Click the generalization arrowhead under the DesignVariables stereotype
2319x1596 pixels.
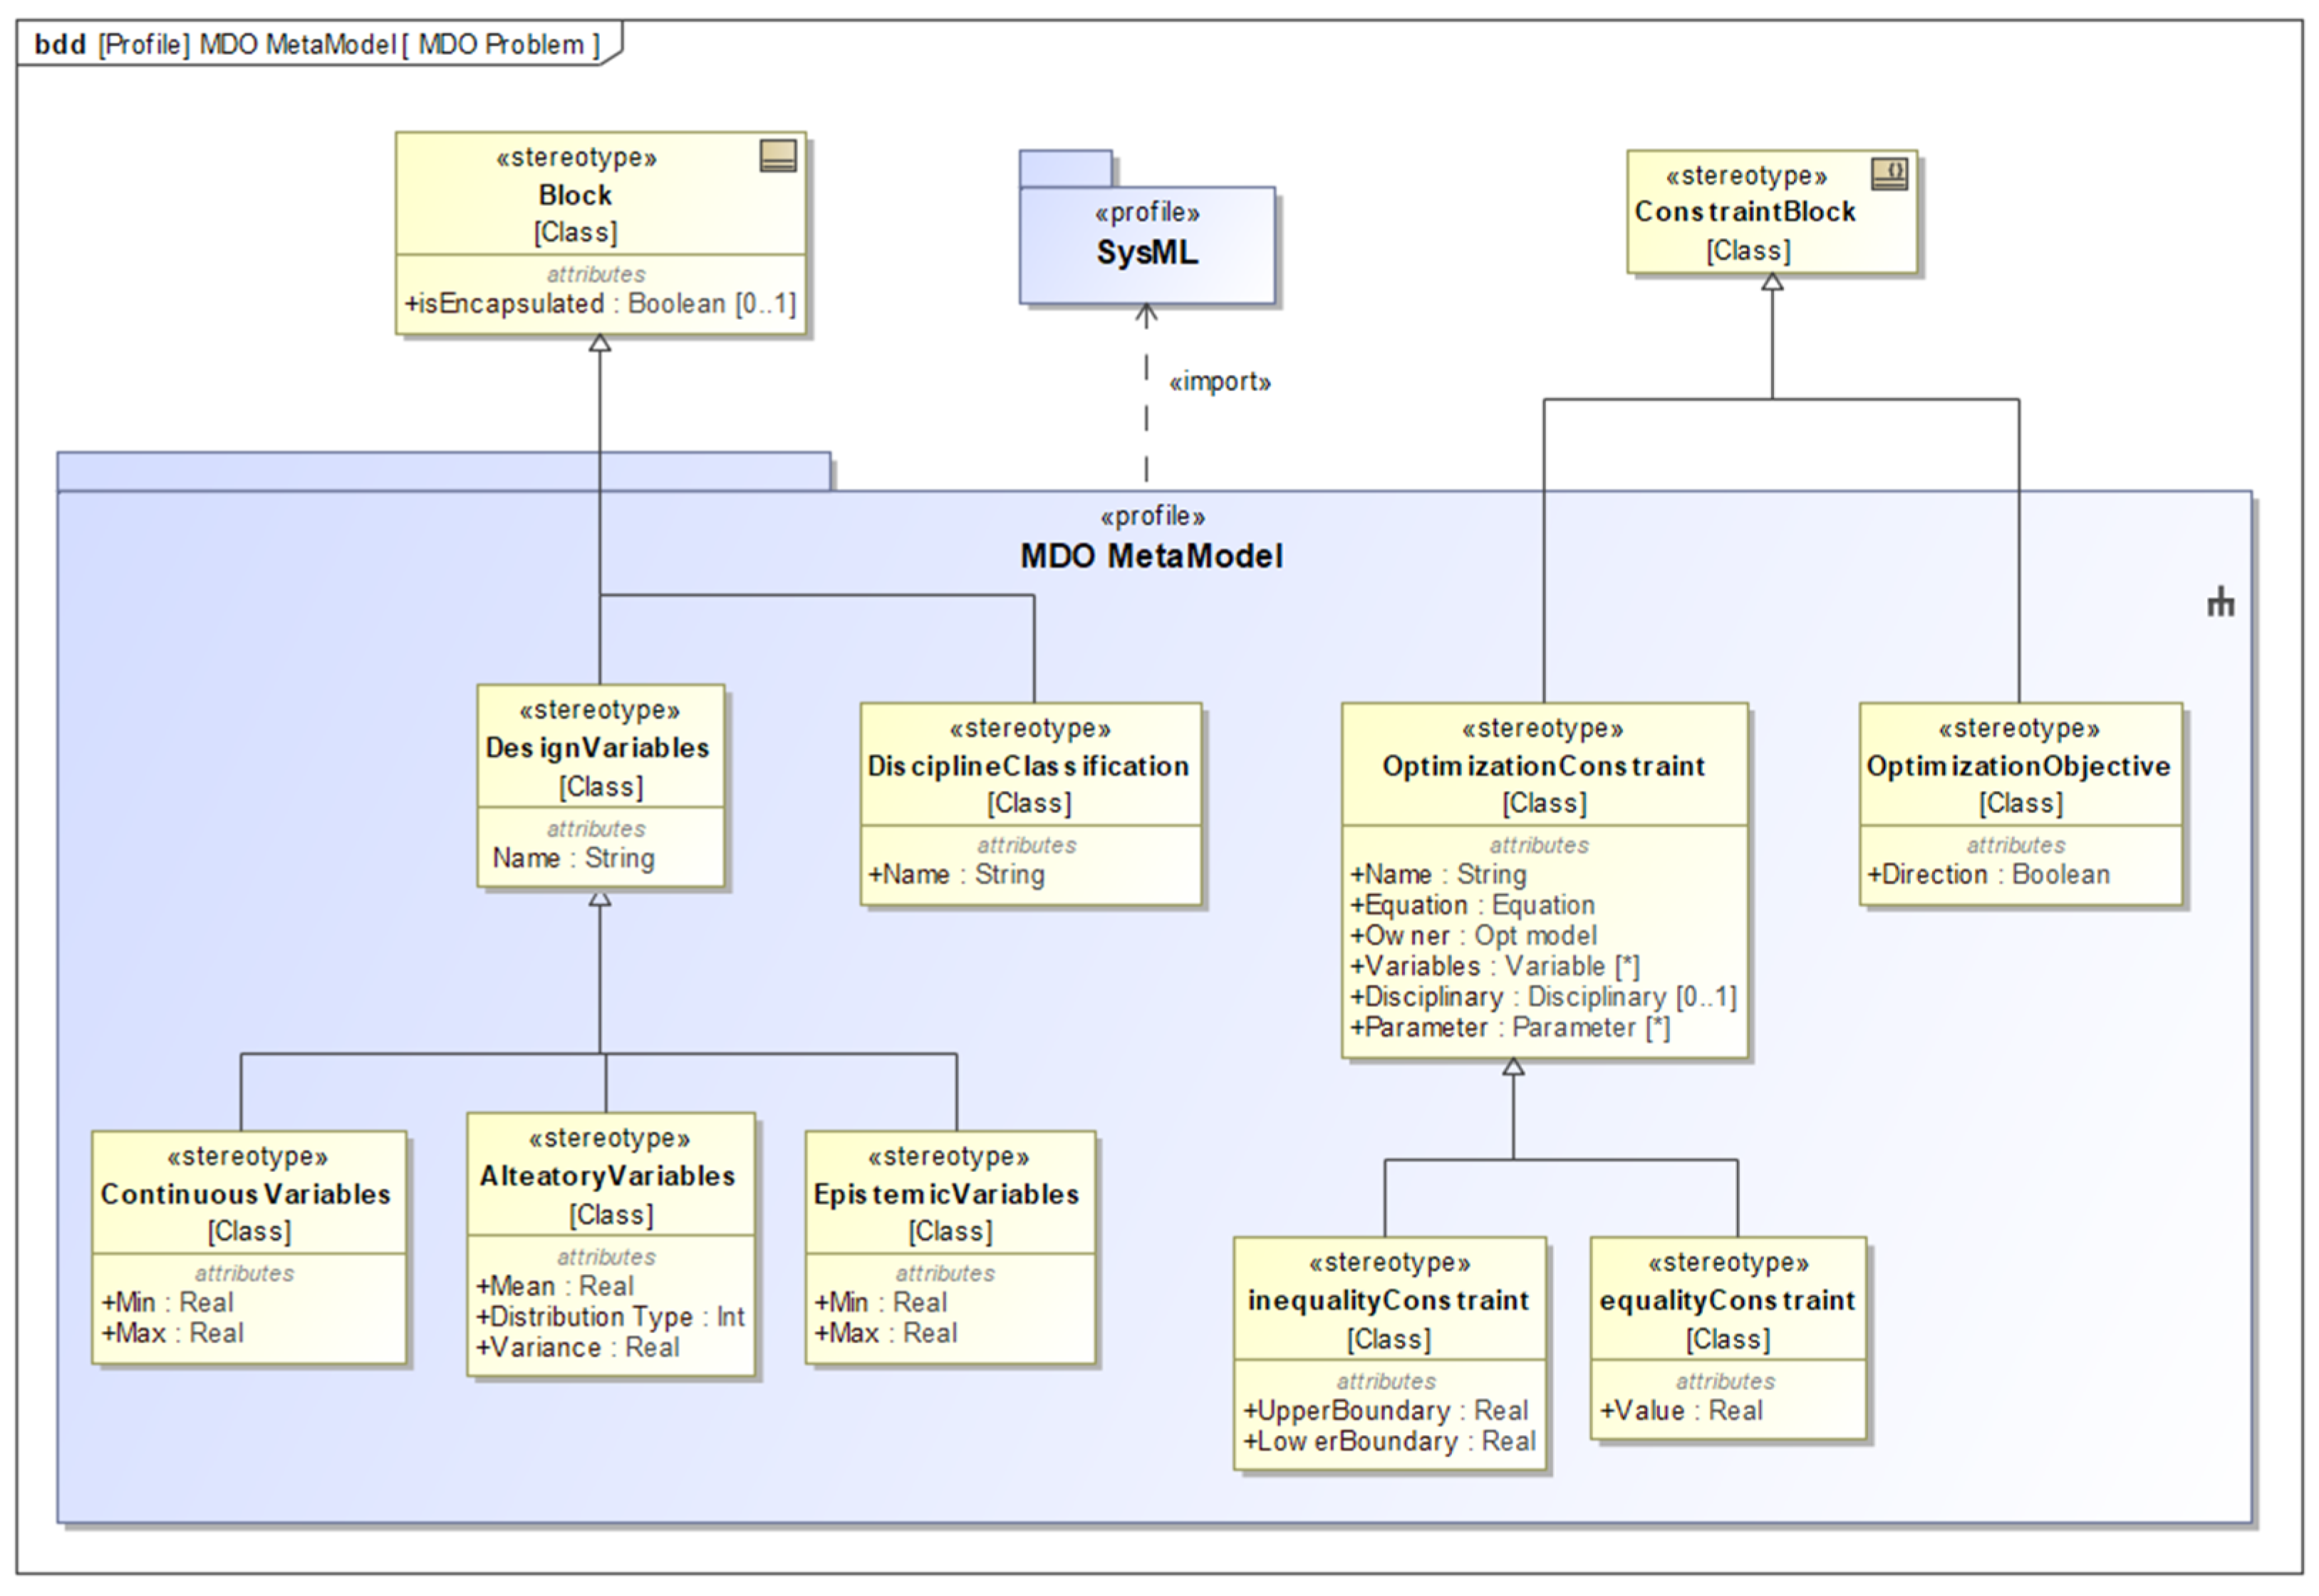click(599, 898)
